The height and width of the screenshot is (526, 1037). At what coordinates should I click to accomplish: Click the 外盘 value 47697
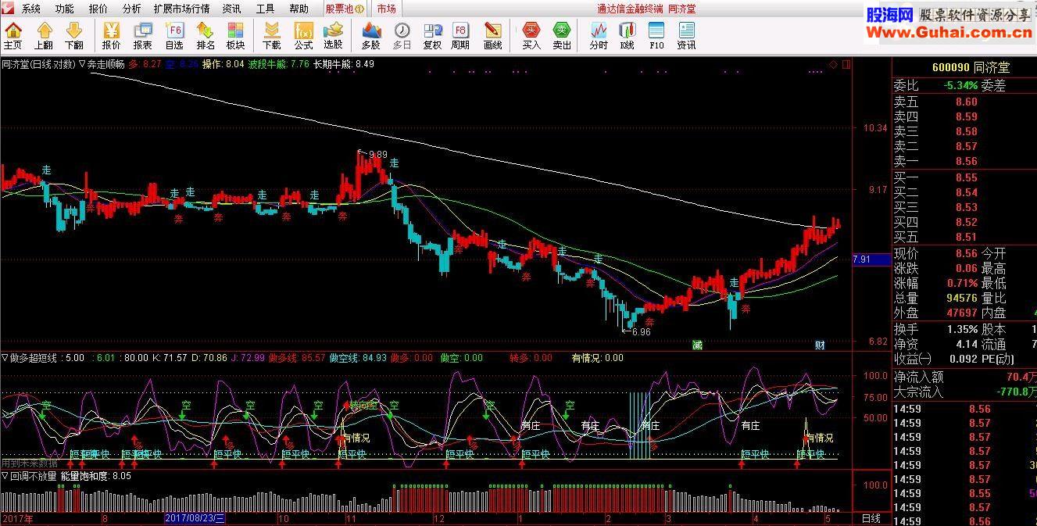pos(961,313)
